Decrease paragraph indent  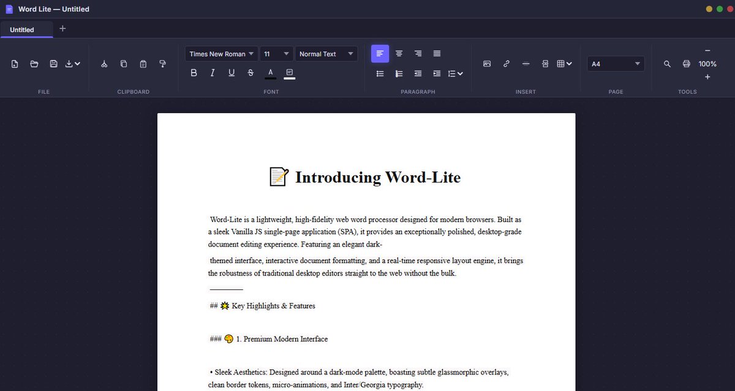(x=418, y=73)
